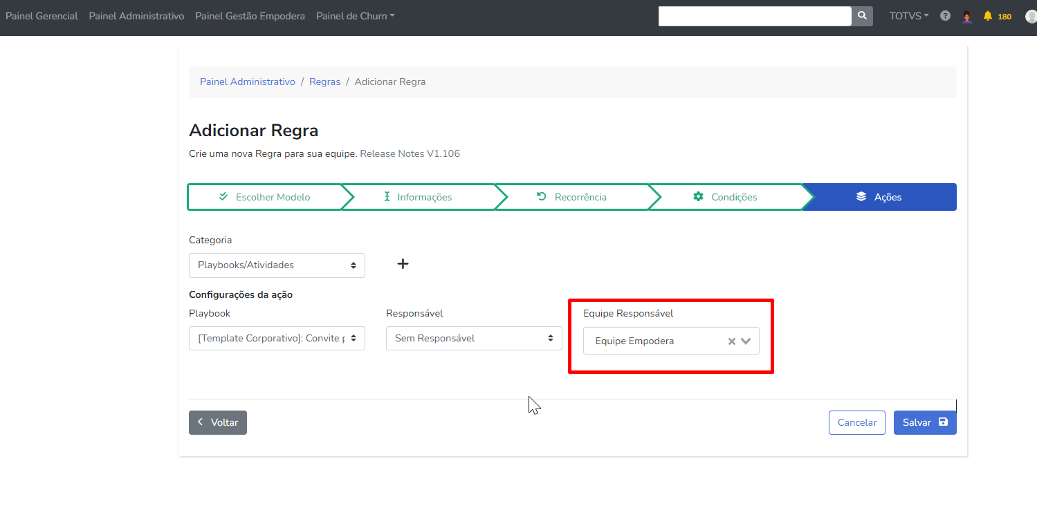1037x508 pixels.
Task: Click the Regras breadcrumb link
Action: (x=324, y=82)
